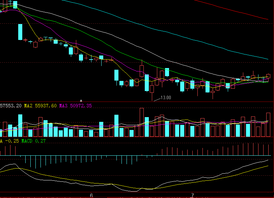Click the last red volume bar on the right

[x=268, y=125]
